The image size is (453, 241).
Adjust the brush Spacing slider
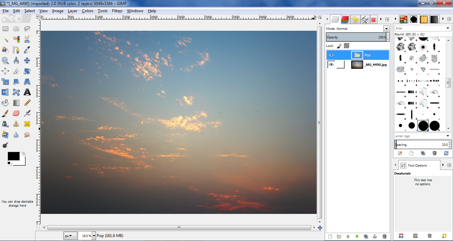point(421,144)
